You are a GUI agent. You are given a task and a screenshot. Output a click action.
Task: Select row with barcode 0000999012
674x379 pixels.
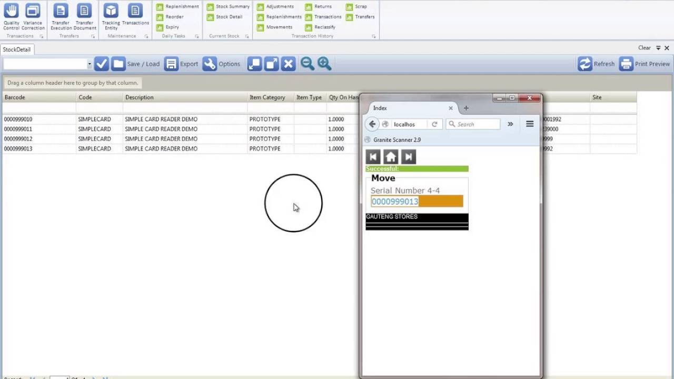pos(181,139)
